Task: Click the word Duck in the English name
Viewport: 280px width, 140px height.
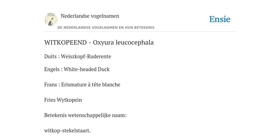Action: click(104, 69)
